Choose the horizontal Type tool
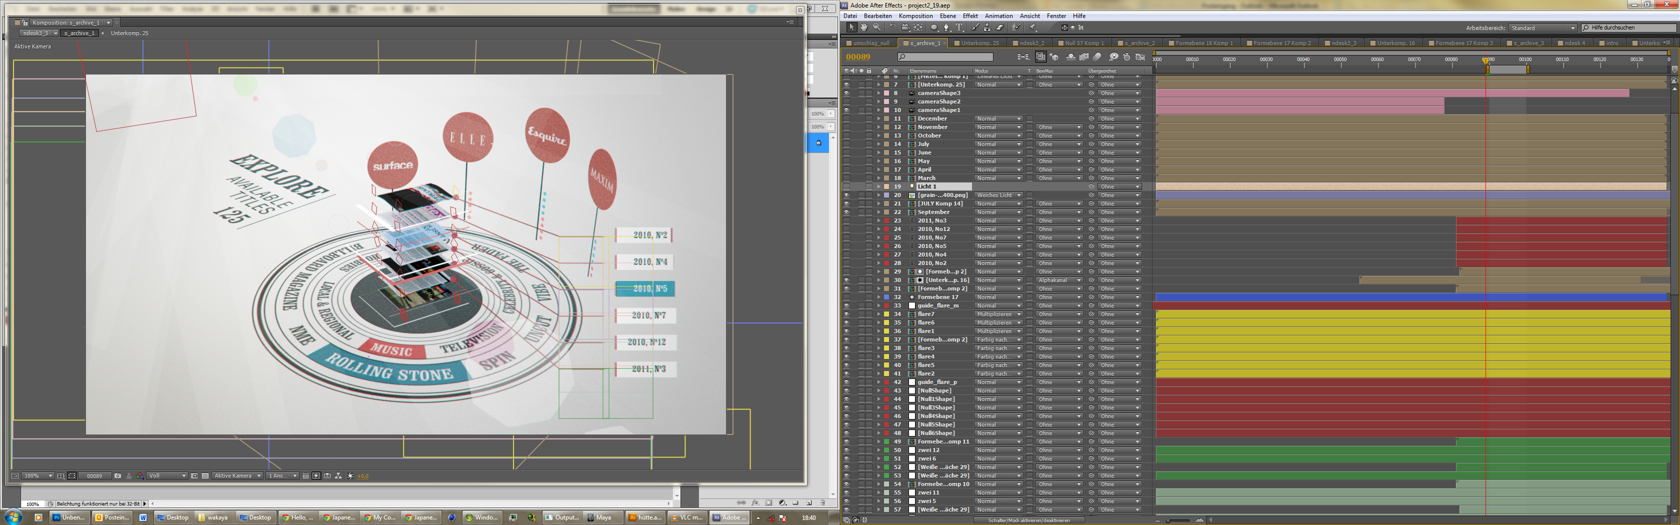 point(959,27)
